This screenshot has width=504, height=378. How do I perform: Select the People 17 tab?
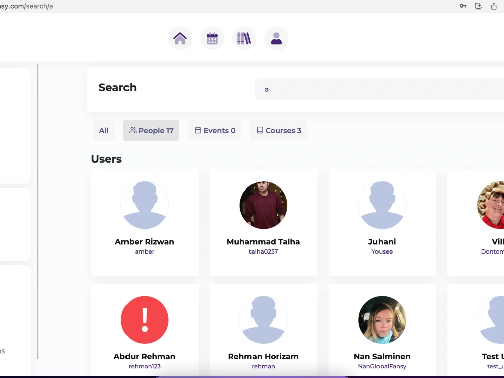pos(151,130)
